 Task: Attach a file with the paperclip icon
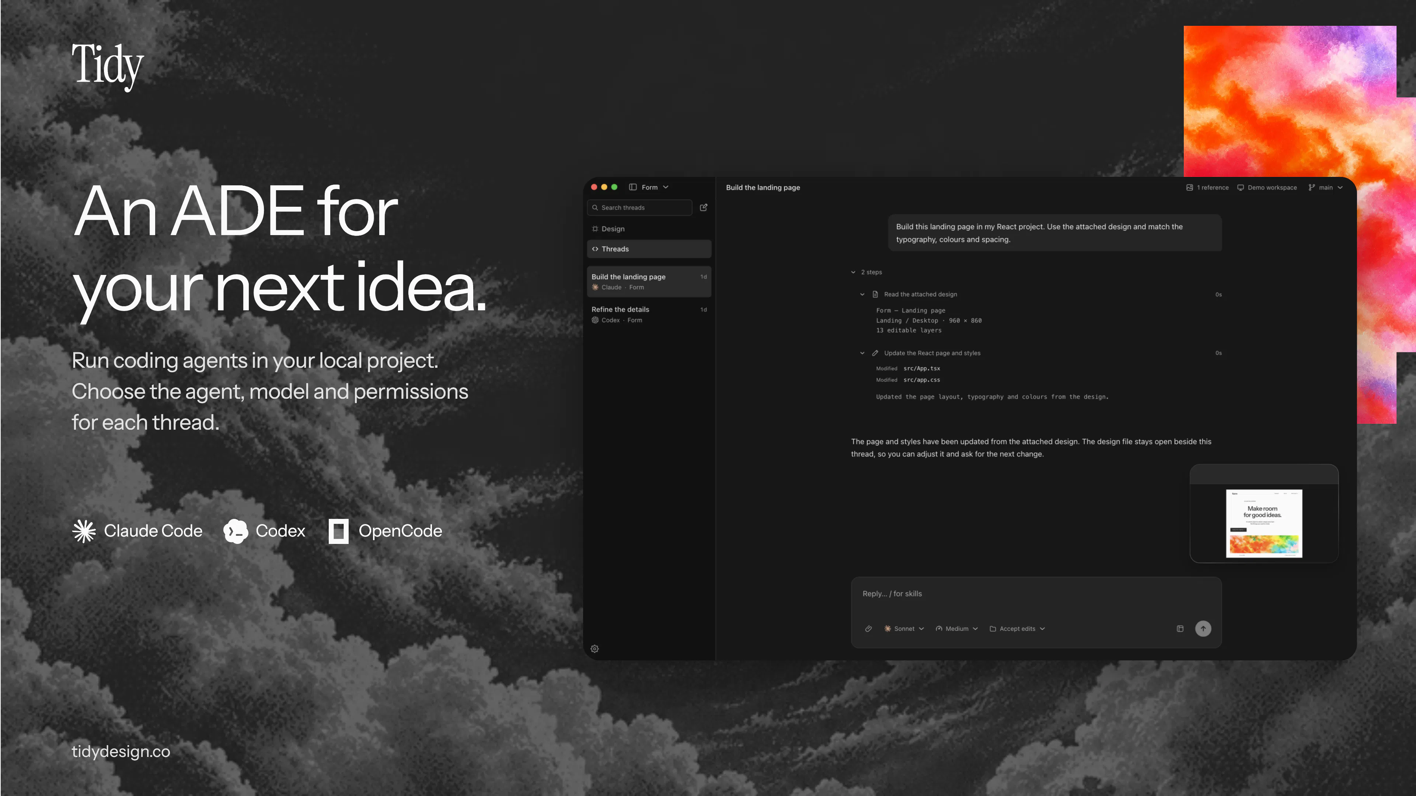(869, 628)
